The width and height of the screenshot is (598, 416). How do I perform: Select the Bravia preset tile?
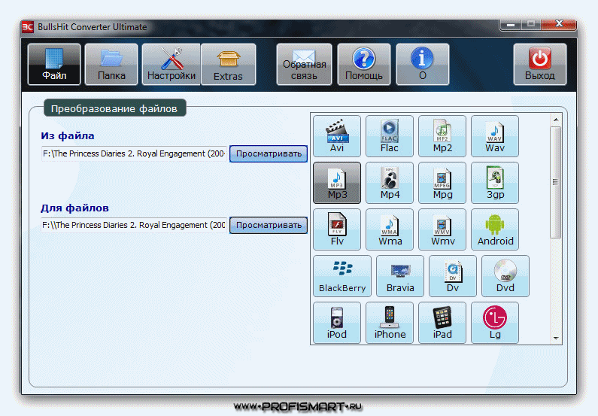[400, 276]
